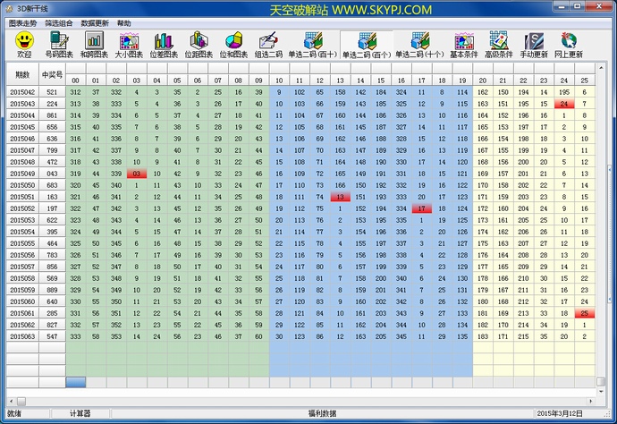Open the 数据更新 menu
Image resolution: width=617 pixels, height=424 pixels.
(x=95, y=22)
